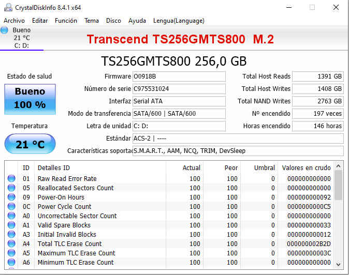Click the Letra de unidad field C: D:
Screen dimensions: 349x275
coord(179,126)
